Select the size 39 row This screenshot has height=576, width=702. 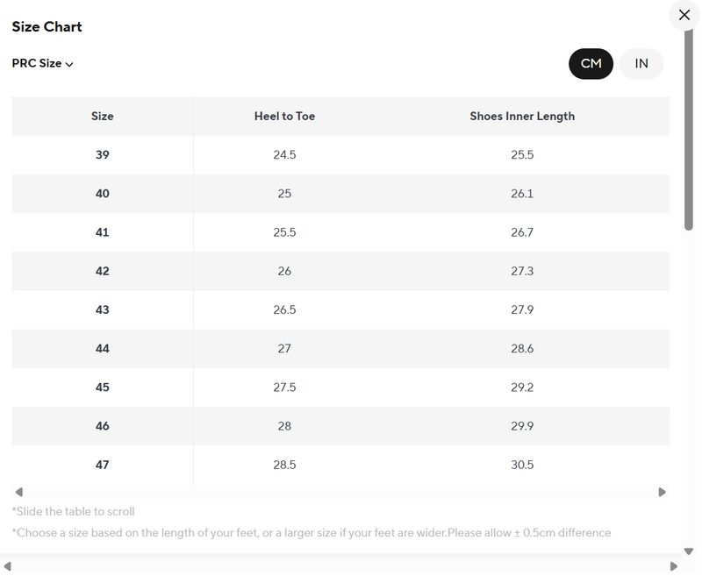click(x=103, y=154)
